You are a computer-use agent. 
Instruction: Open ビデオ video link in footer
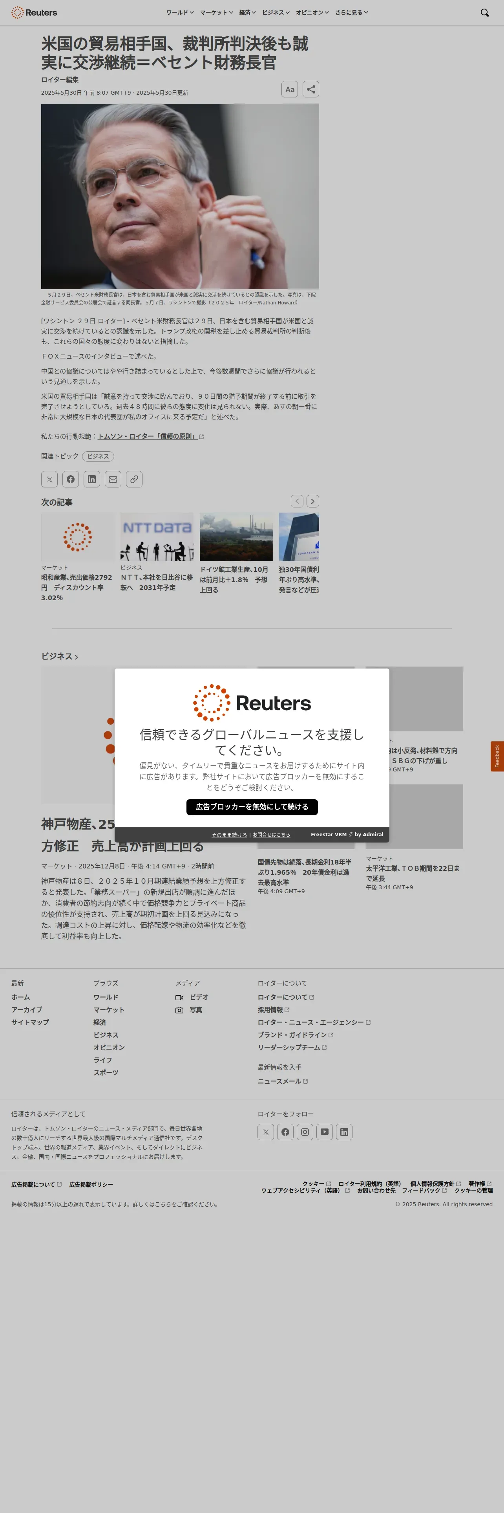pos(192,997)
